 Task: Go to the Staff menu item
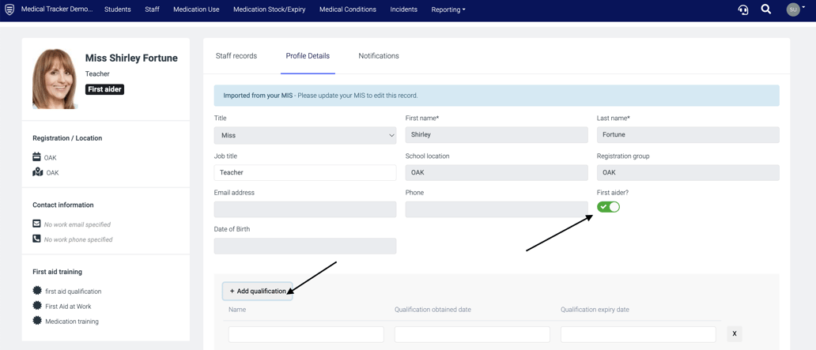point(152,9)
